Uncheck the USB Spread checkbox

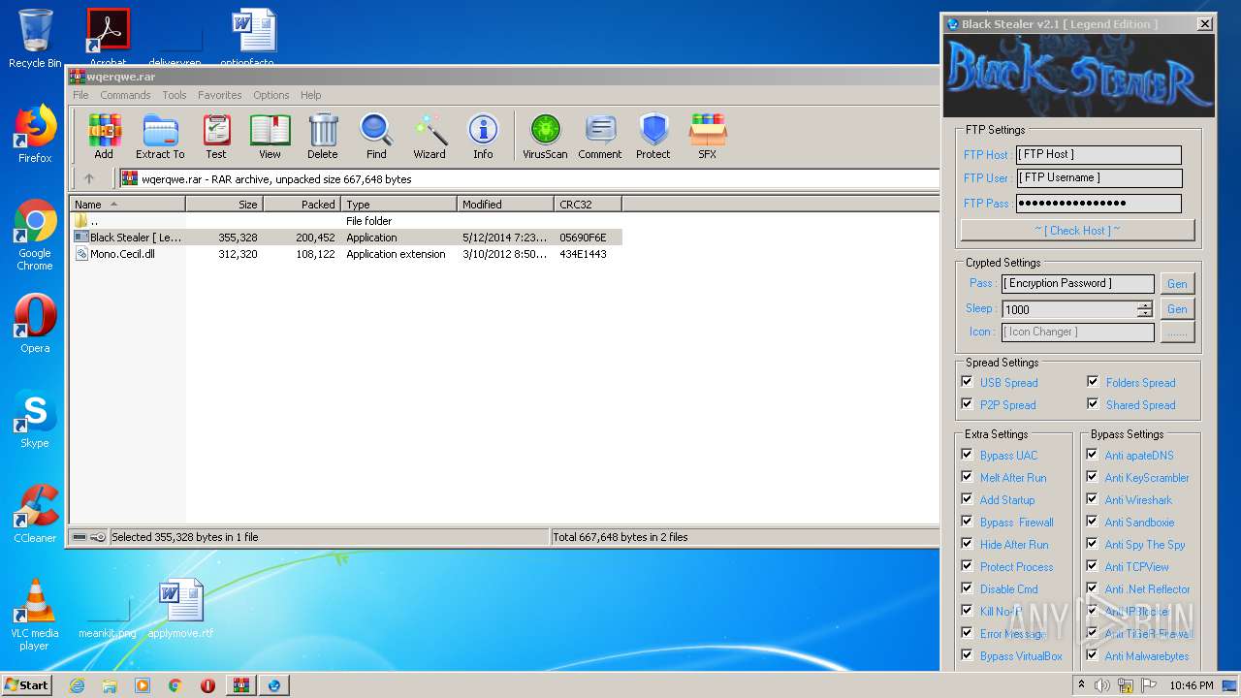point(967,382)
